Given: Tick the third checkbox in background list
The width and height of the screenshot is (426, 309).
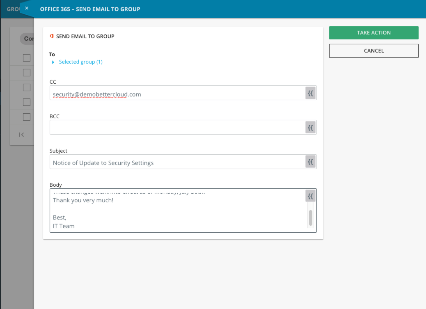Looking at the screenshot, I should (x=27, y=87).
